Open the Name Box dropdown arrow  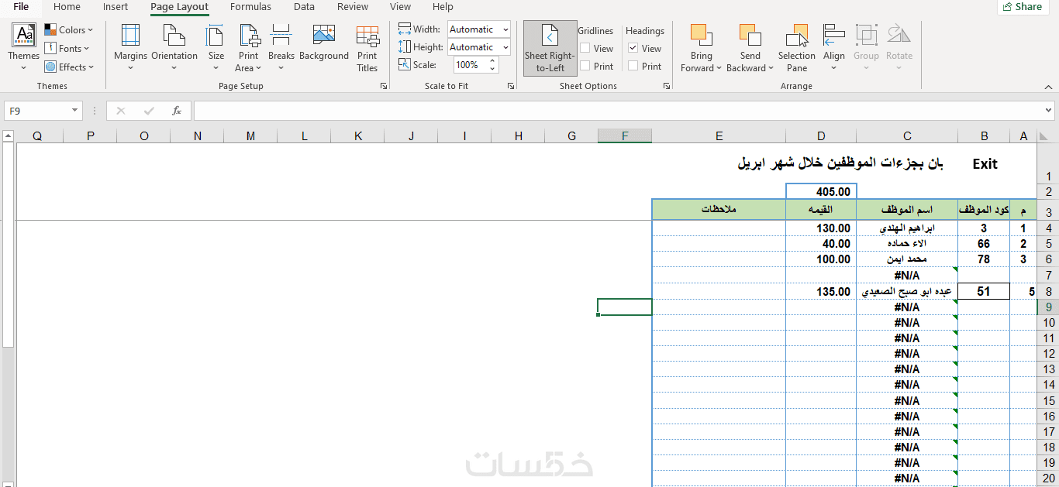[75, 111]
